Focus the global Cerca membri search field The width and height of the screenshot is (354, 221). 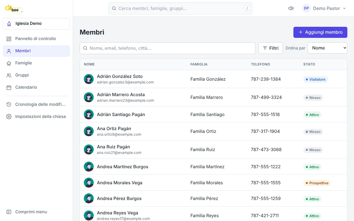click(x=180, y=8)
